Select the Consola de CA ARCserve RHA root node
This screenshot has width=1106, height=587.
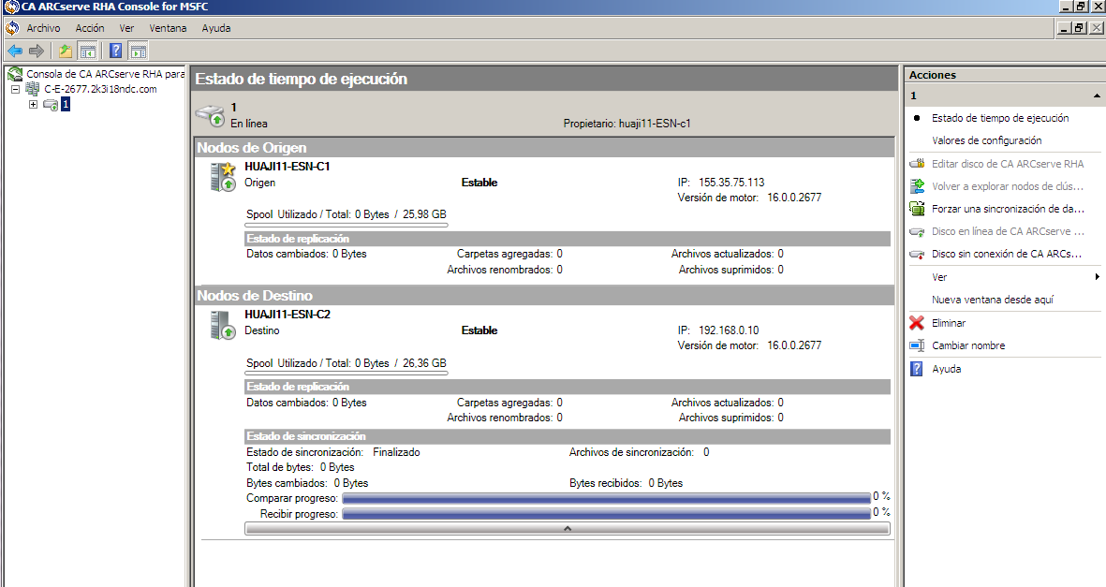pyautogui.click(x=105, y=73)
